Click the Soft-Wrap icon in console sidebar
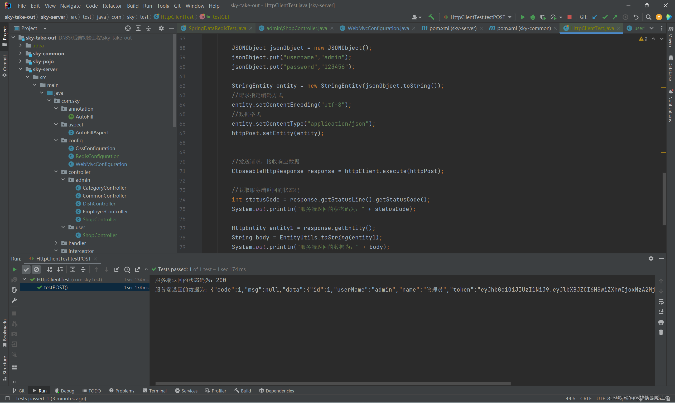 click(x=661, y=302)
